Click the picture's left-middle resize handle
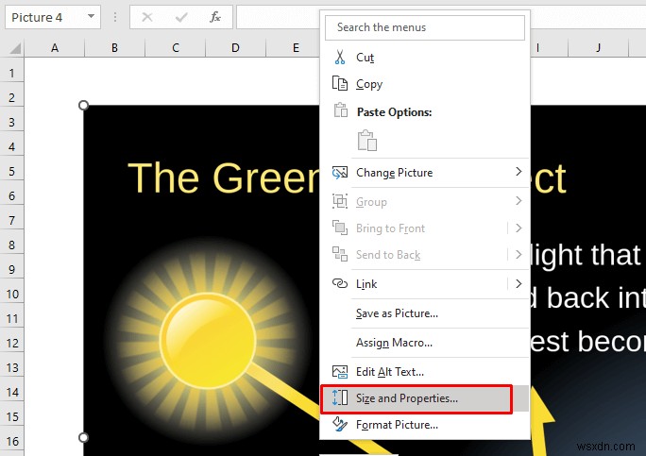Image resolution: width=646 pixels, height=456 pixels. coord(83,437)
